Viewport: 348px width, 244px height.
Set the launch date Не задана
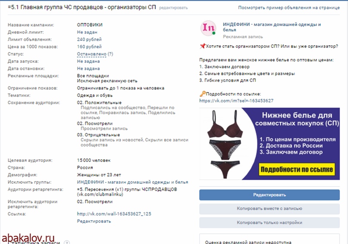click(88, 62)
